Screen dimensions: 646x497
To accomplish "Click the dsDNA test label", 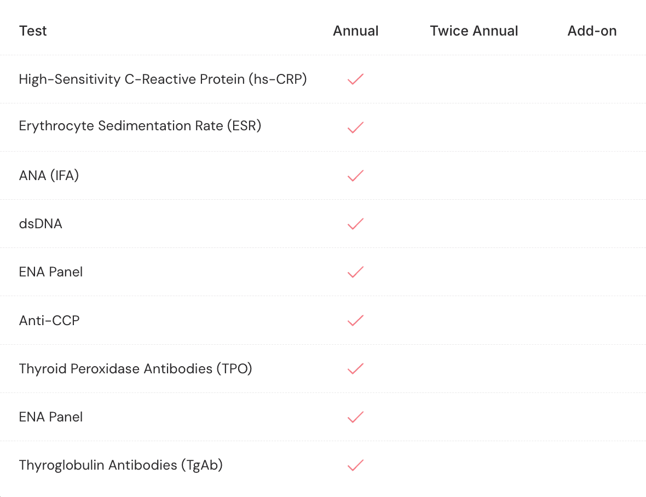I will (41, 223).
